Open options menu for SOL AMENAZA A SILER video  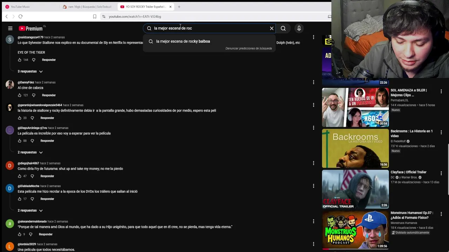tap(441, 91)
